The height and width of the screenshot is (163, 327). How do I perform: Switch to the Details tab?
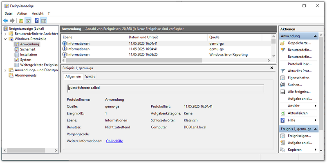90,77
